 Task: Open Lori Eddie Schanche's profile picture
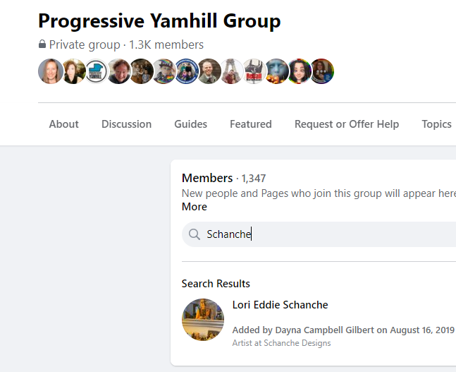pos(203,320)
